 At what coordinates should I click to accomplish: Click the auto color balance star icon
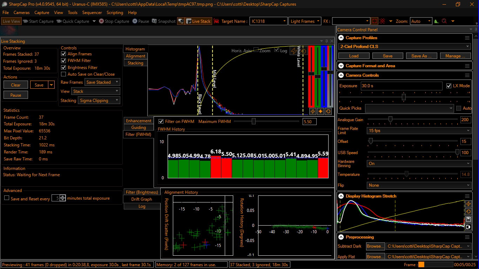[x=321, y=111]
